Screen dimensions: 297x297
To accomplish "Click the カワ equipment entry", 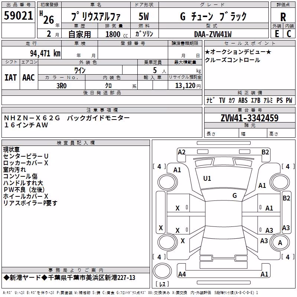I will click(x=232, y=100).
